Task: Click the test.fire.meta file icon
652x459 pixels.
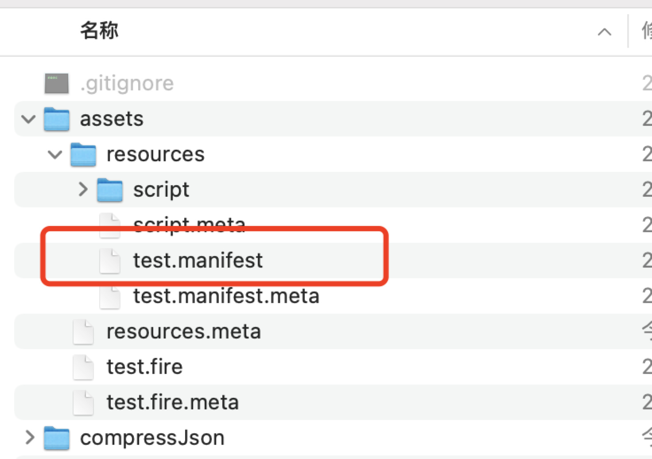Action: (x=83, y=402)
